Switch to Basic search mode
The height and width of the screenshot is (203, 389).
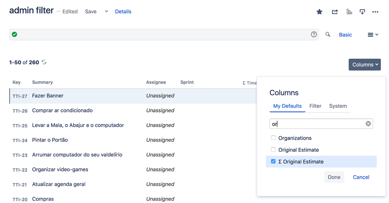coord(345,35)
